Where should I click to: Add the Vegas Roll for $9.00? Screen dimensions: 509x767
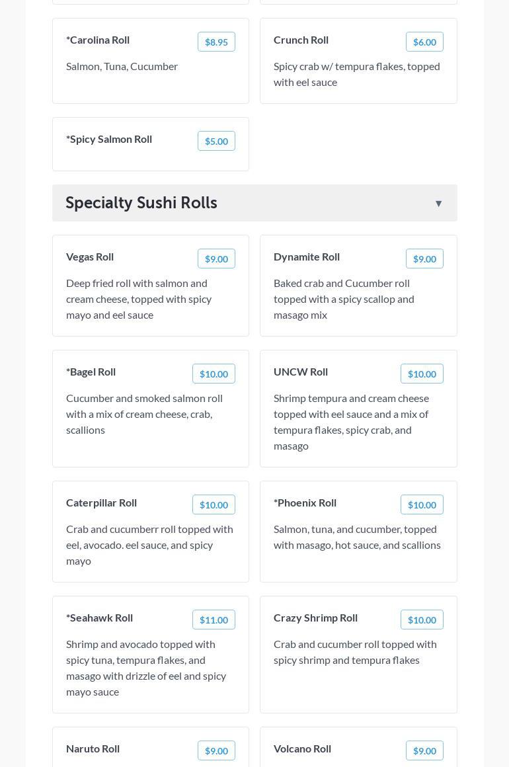[x=216, y=259]
